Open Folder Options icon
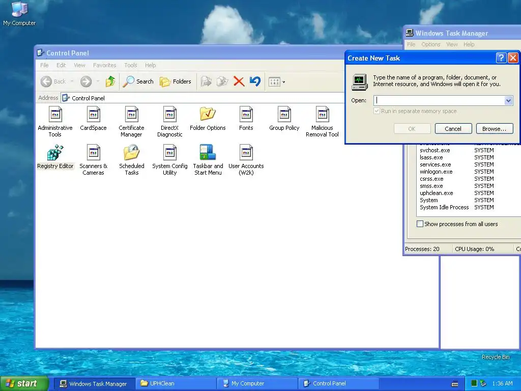The image size is (521, 391). pos(208,119)
